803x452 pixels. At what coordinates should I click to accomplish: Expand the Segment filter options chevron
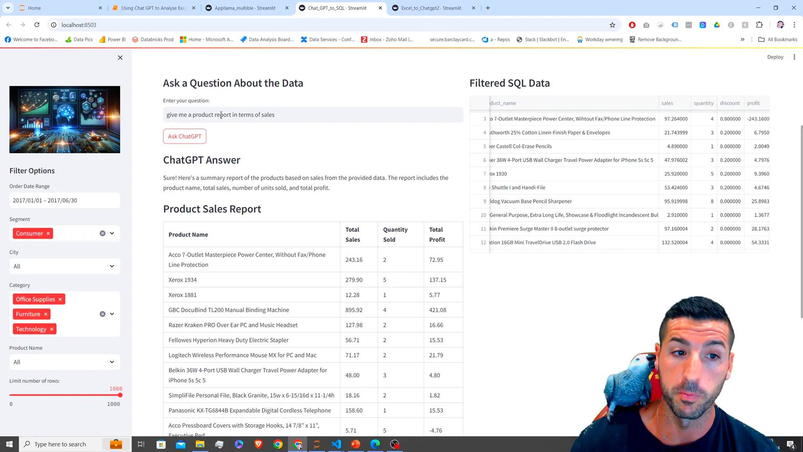click(x=113, y=233)
